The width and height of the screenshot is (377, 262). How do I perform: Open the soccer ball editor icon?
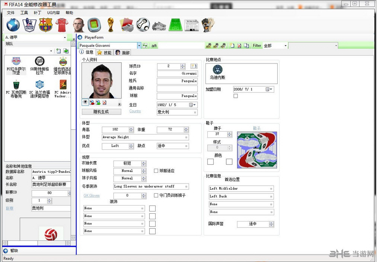click(x=143, y=25)
